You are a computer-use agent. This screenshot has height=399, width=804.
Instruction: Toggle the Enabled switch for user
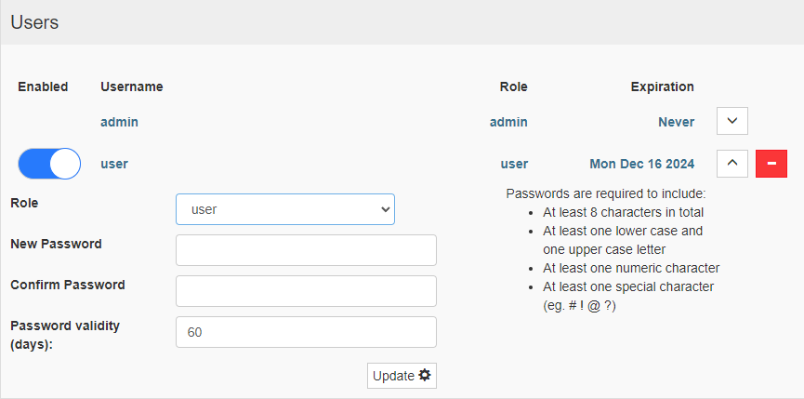click(49, 164)
